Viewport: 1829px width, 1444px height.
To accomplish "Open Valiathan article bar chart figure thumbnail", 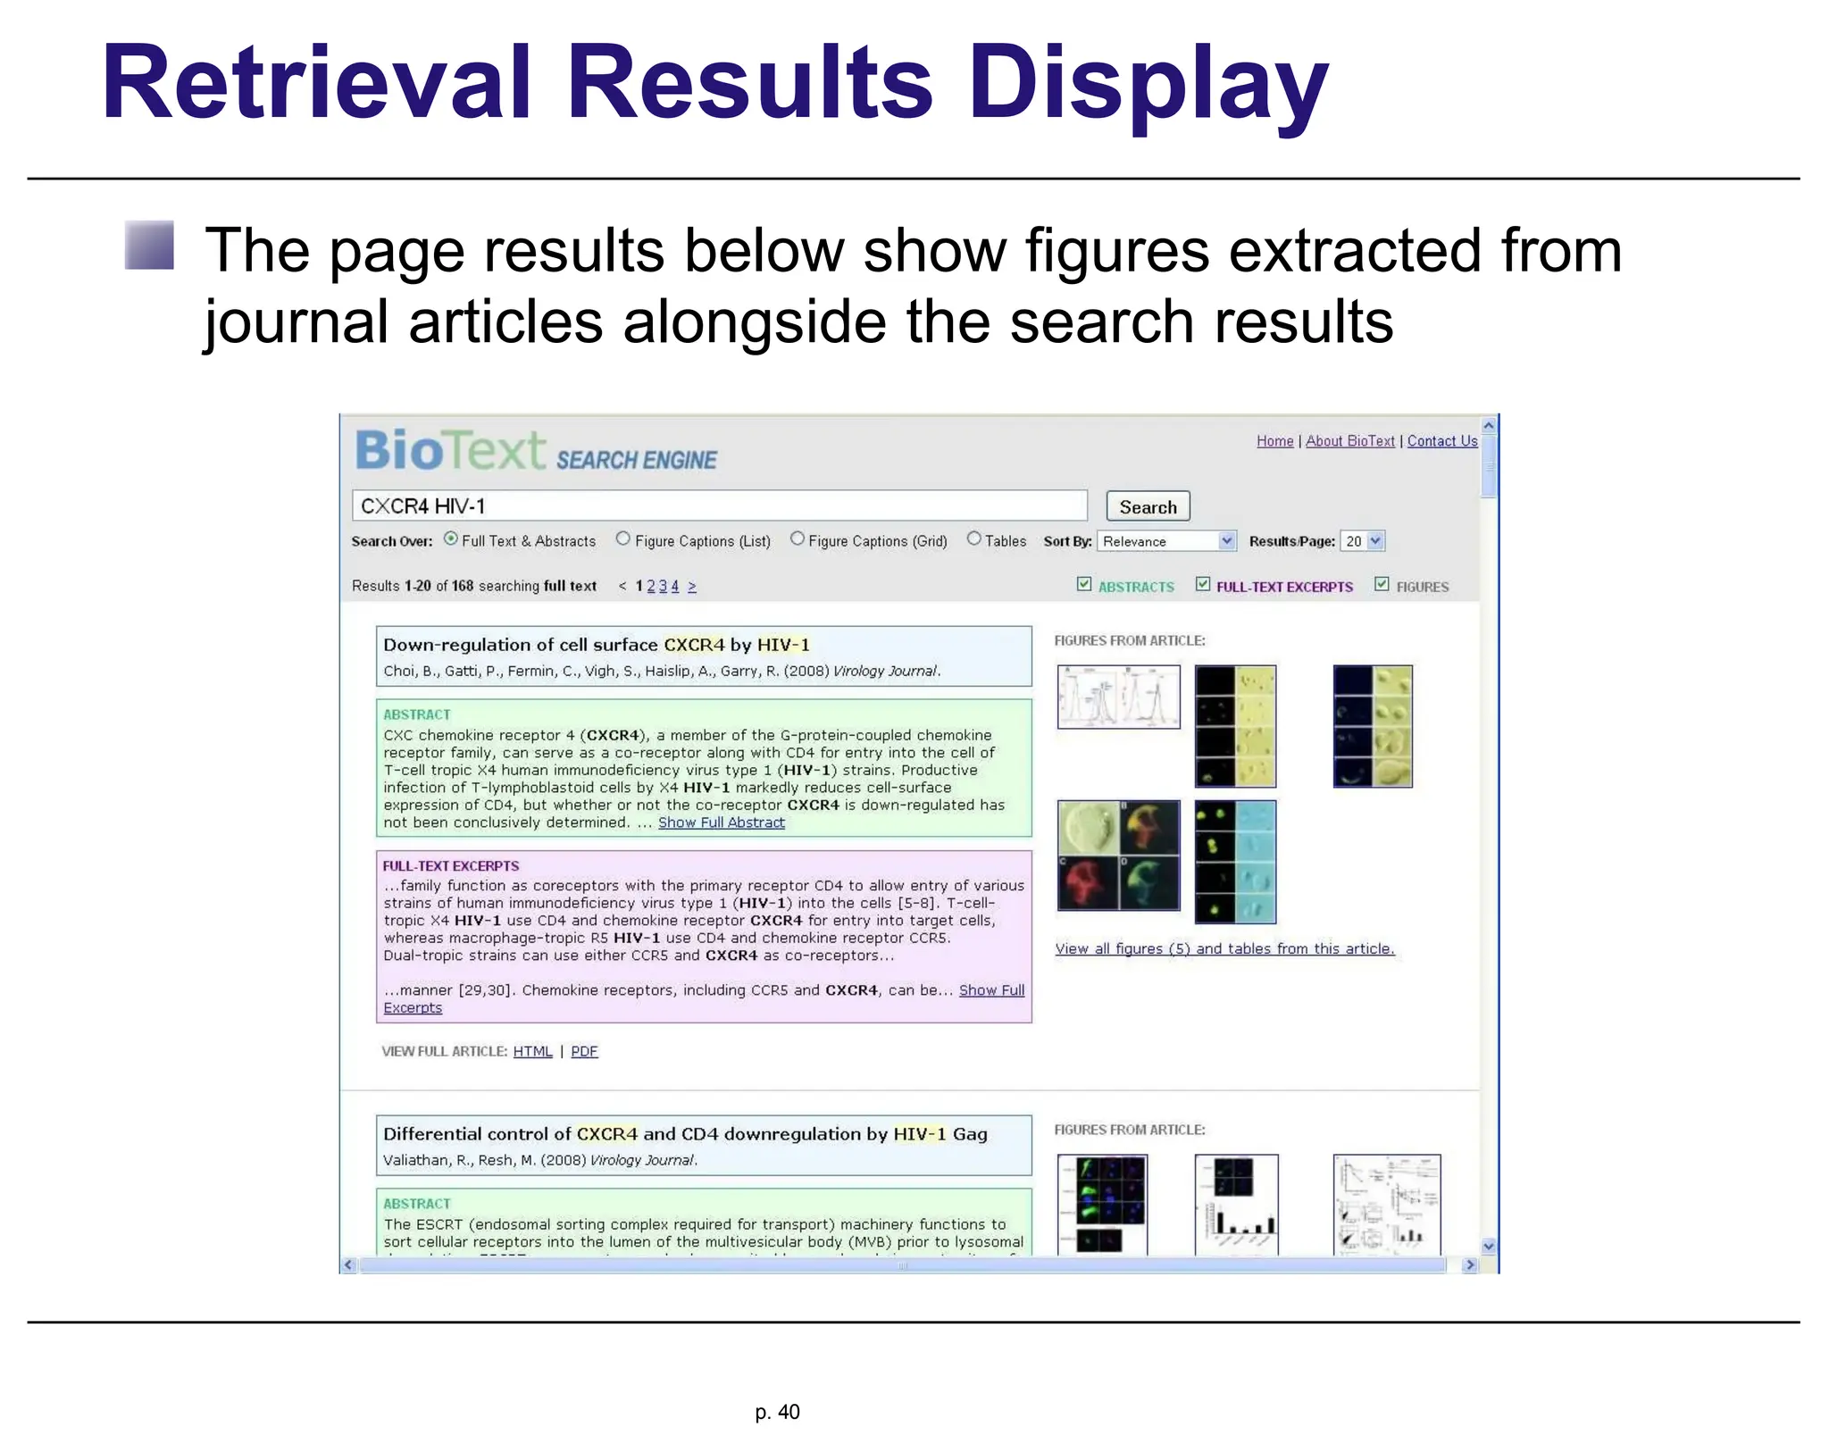I will [1236, 1205].
